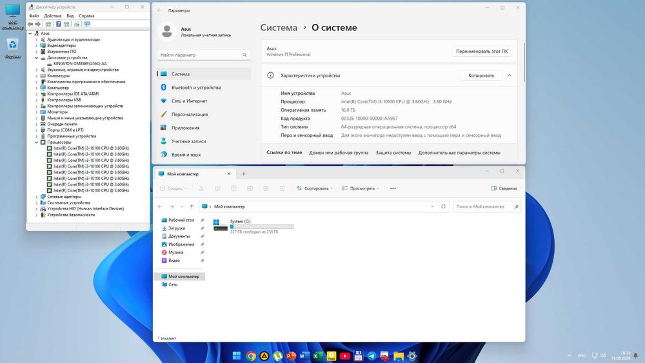Open Домен или рабочая группа link
Viewport: 645px width, 363px height.
coord(339,153)
